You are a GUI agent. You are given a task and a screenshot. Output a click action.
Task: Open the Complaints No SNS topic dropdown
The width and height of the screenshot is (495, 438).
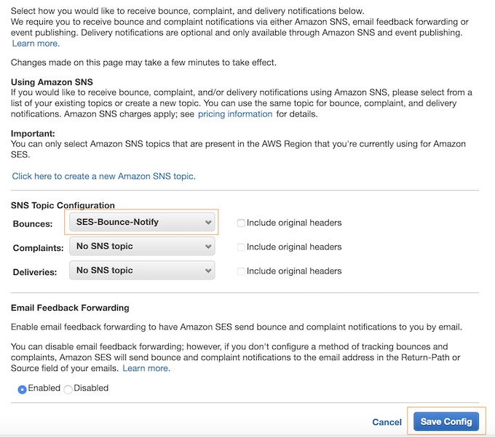click(x=142, y=246)
